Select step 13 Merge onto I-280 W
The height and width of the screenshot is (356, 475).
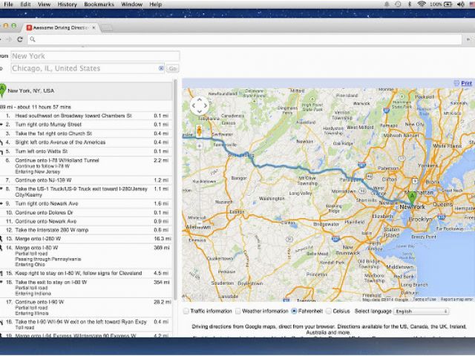[86, 239]
